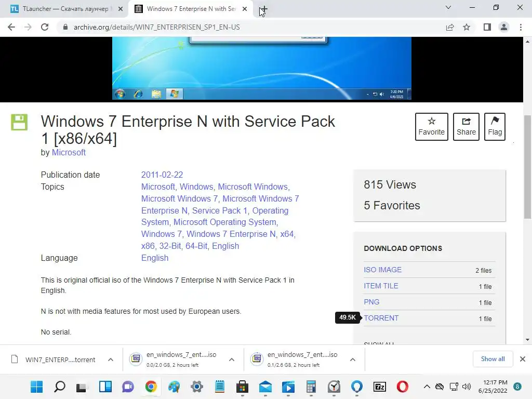Open the Windows Start menu
The width and height of the screenshot is (532, 399).
(37, 387)
